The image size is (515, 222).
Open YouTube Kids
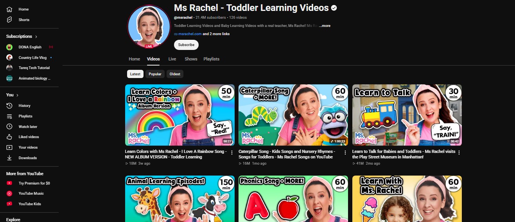30,204
